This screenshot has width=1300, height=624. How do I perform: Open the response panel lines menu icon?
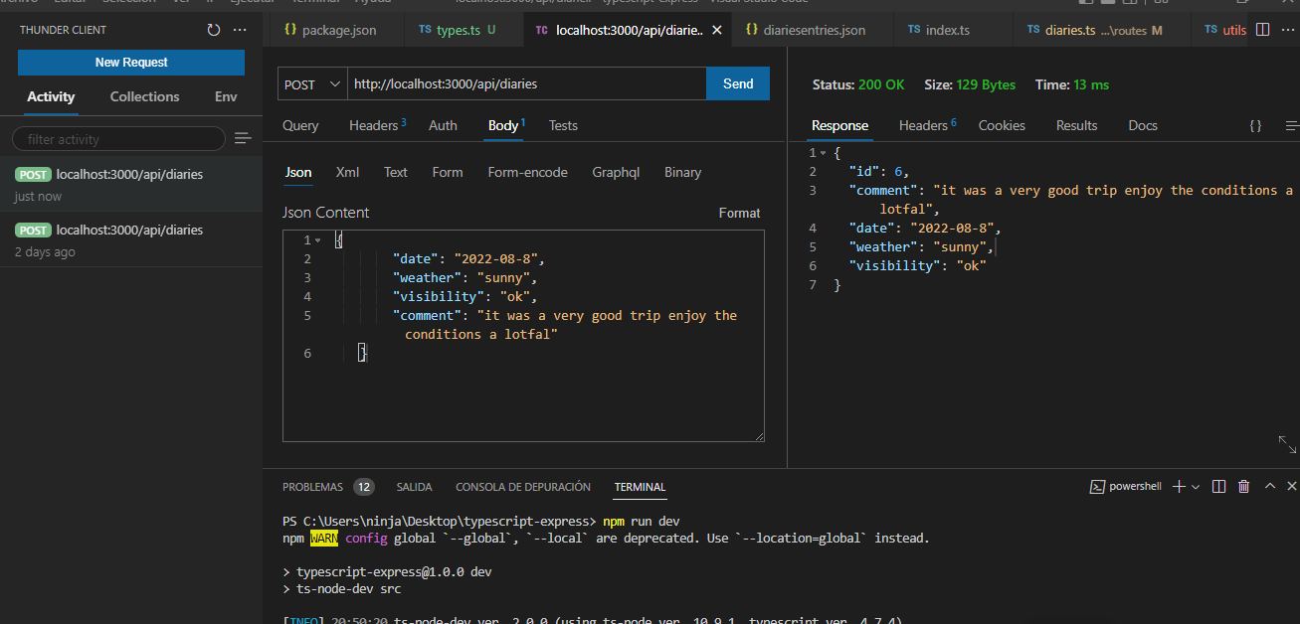(1292, 125)
